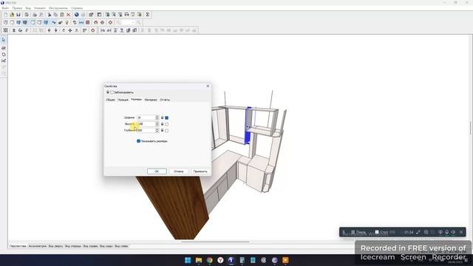This screenshot has height=266, width=473.
Task: Click the Высота spinner arrows
Action: 157,124
